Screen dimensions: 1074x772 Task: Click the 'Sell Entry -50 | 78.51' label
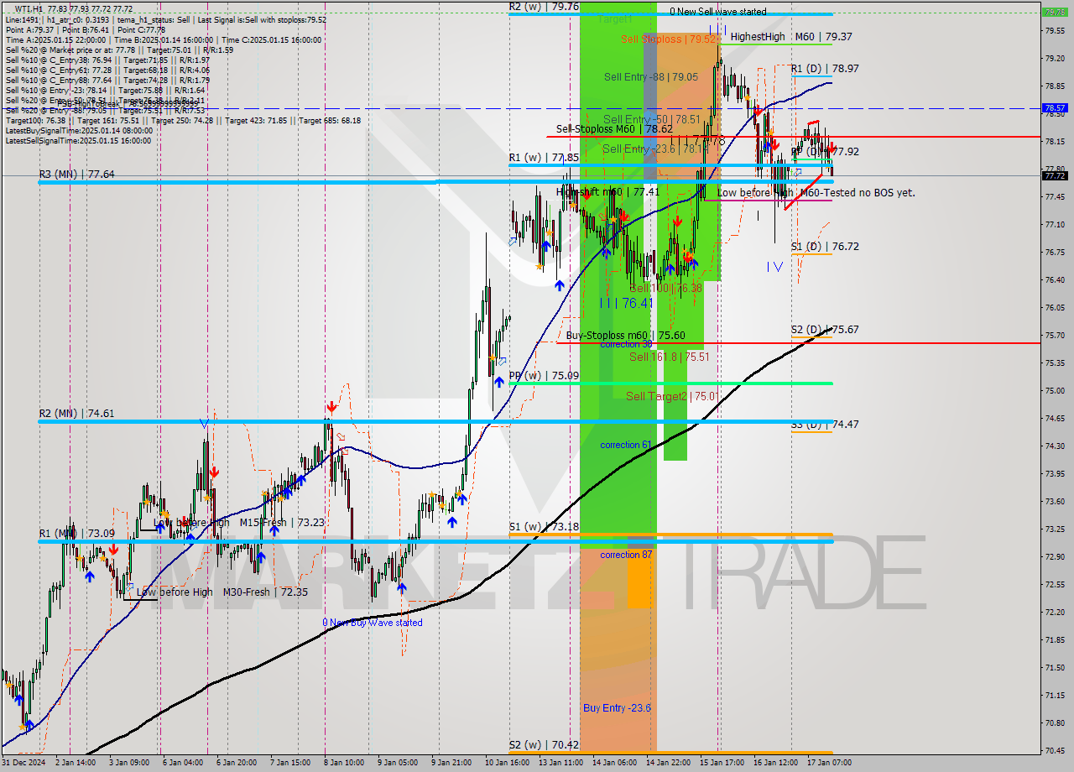pyautogui.click(x=652, y=119)
